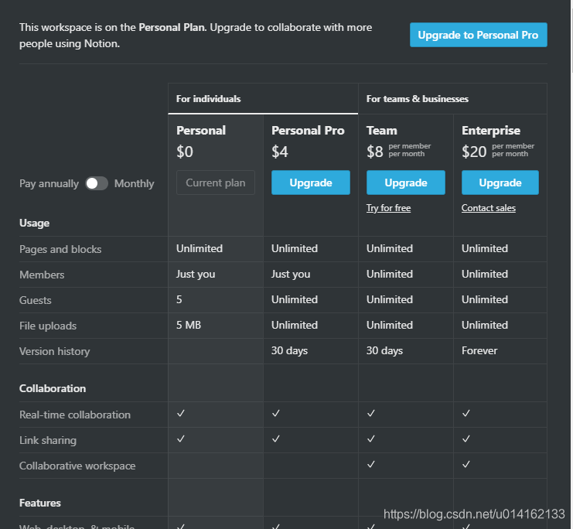Click the Enterprise plan heading
This screenshot has height=529, width=573.
tap(491, 131)
